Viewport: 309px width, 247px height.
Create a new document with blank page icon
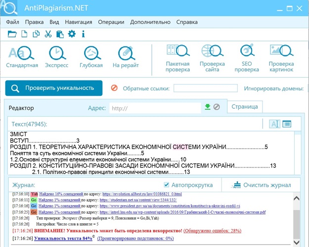[24, 34]
